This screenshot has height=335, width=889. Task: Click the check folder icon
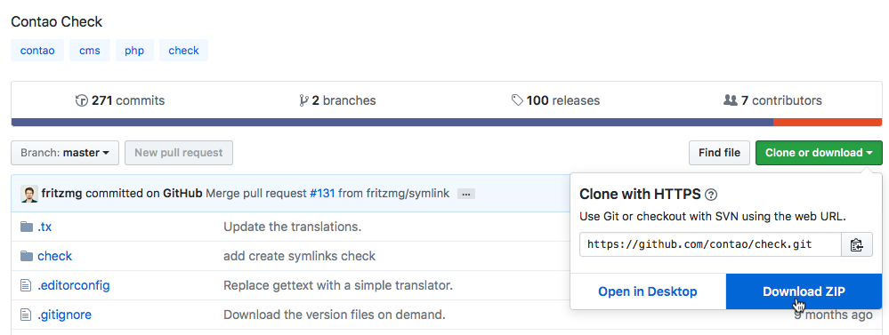[27, 256]
